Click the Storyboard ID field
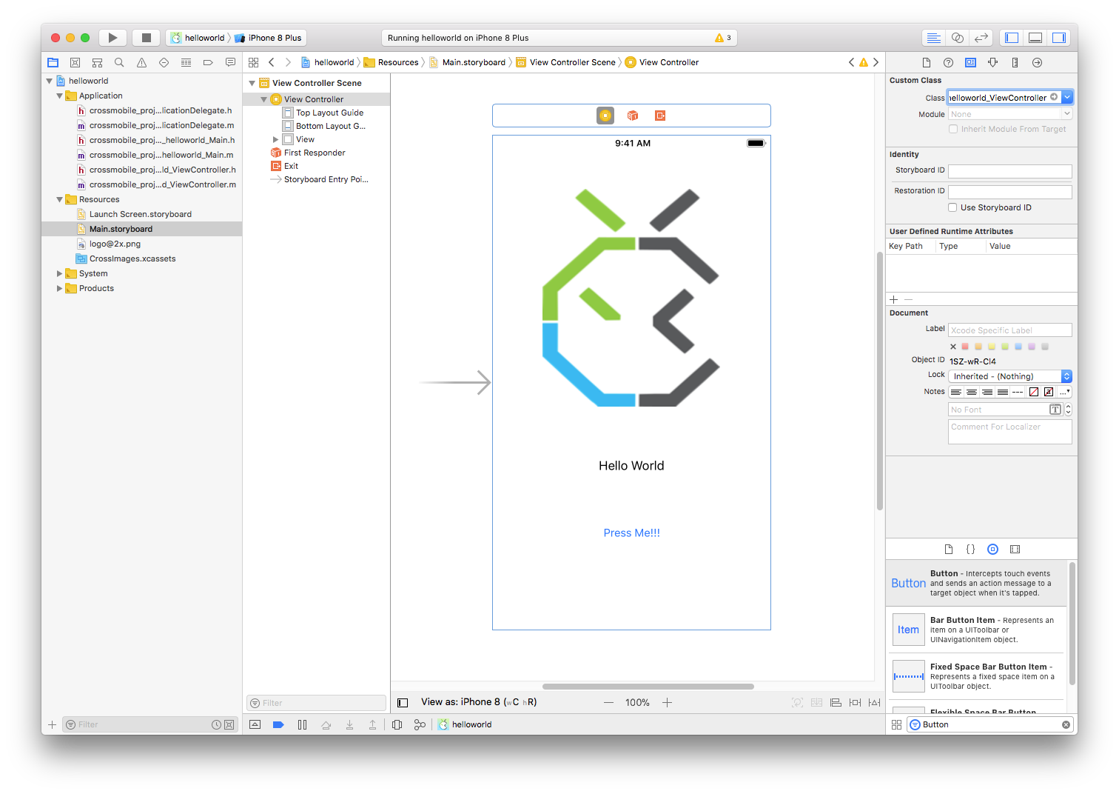 coord(1010,171)
